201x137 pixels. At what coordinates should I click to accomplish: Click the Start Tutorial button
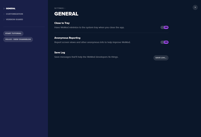pyautogui.click(x=13, y=33)
